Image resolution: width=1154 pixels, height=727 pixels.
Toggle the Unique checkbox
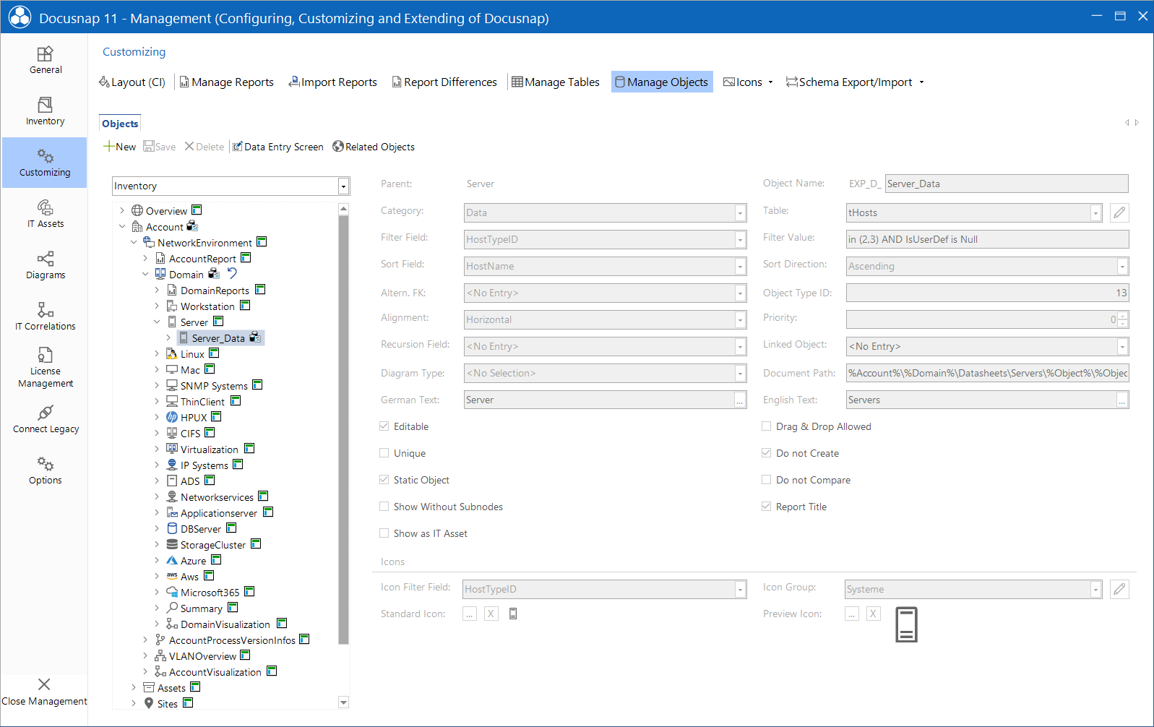coord(384,453)
